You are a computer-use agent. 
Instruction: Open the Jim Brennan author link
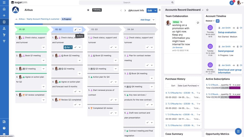tap(177, 47)
